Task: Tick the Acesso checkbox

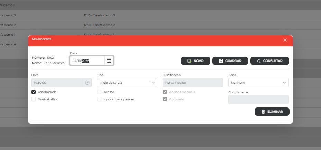Action: pos(99,92)
